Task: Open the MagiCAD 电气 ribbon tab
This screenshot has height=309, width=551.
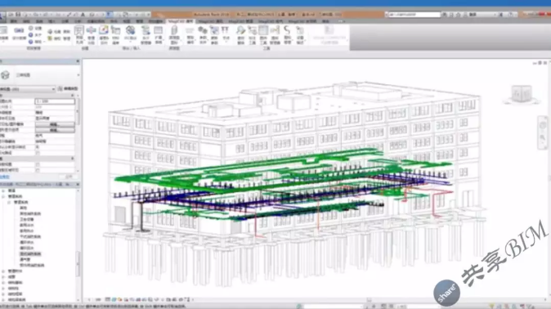Action: (x=271, y=21)
